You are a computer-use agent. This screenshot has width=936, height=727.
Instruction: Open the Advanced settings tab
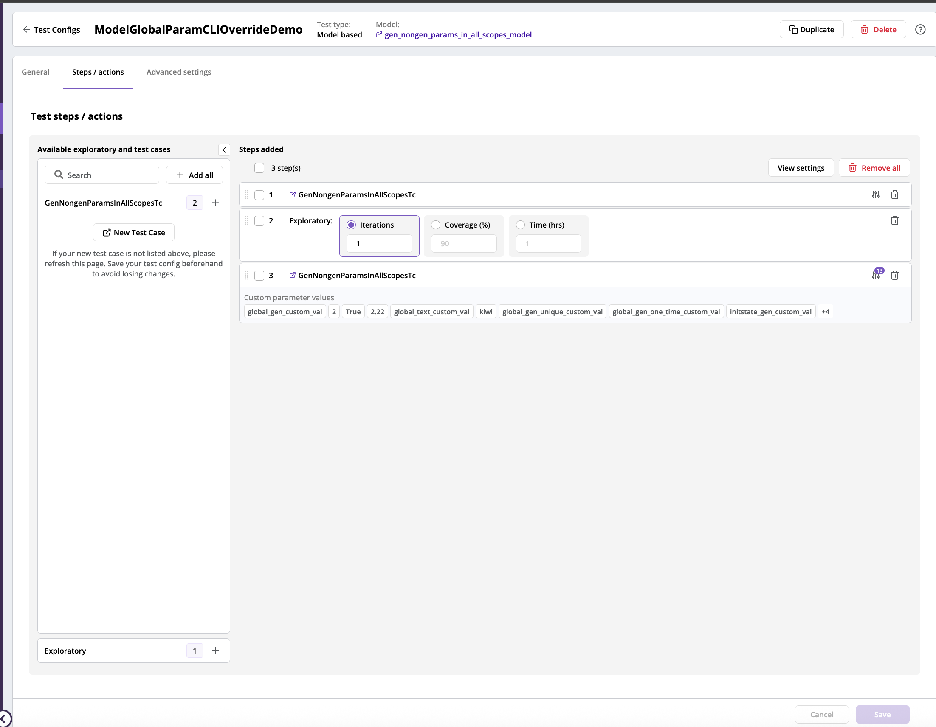pos(178,72)
